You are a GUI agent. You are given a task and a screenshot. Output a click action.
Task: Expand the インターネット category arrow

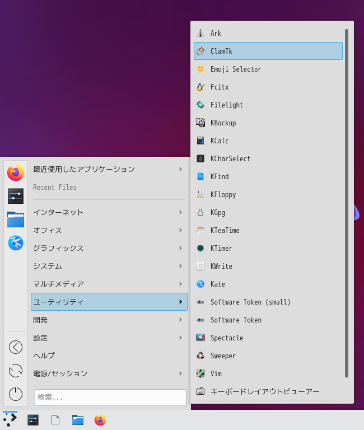coord(181,212)
